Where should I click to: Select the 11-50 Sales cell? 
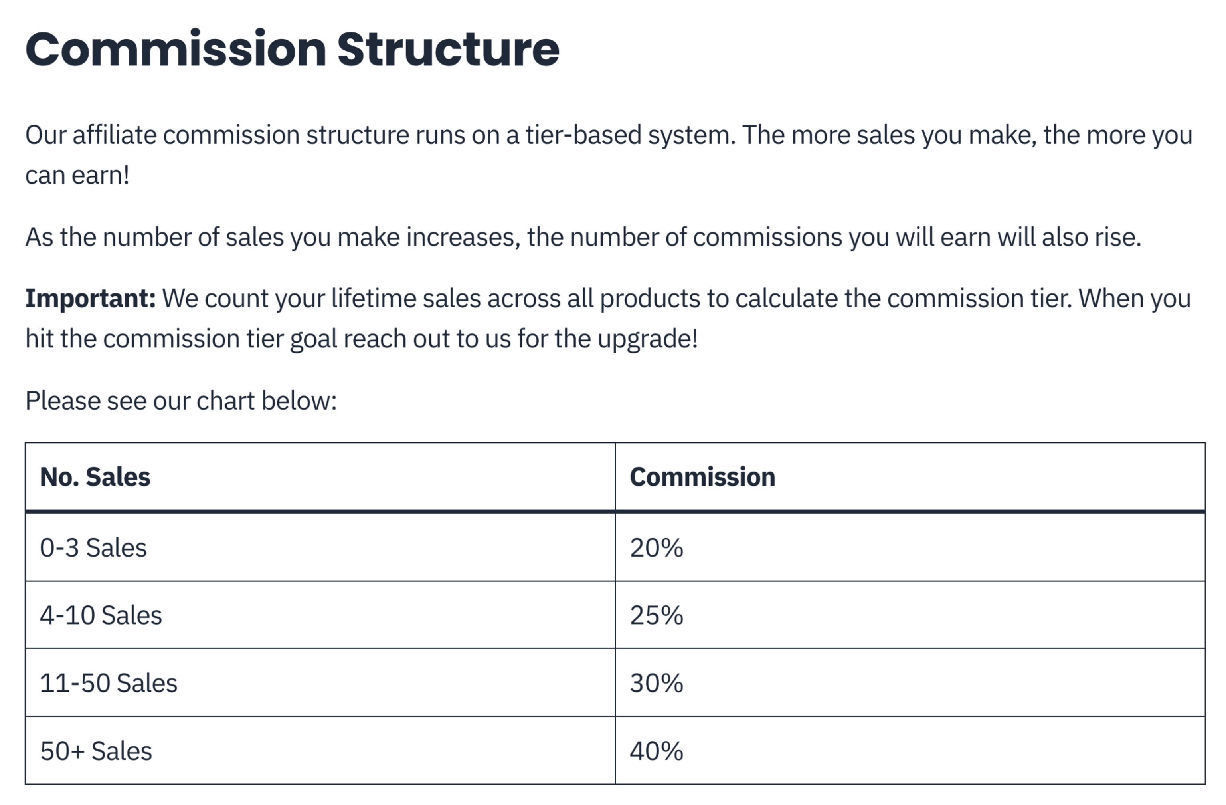coord(320,682)
